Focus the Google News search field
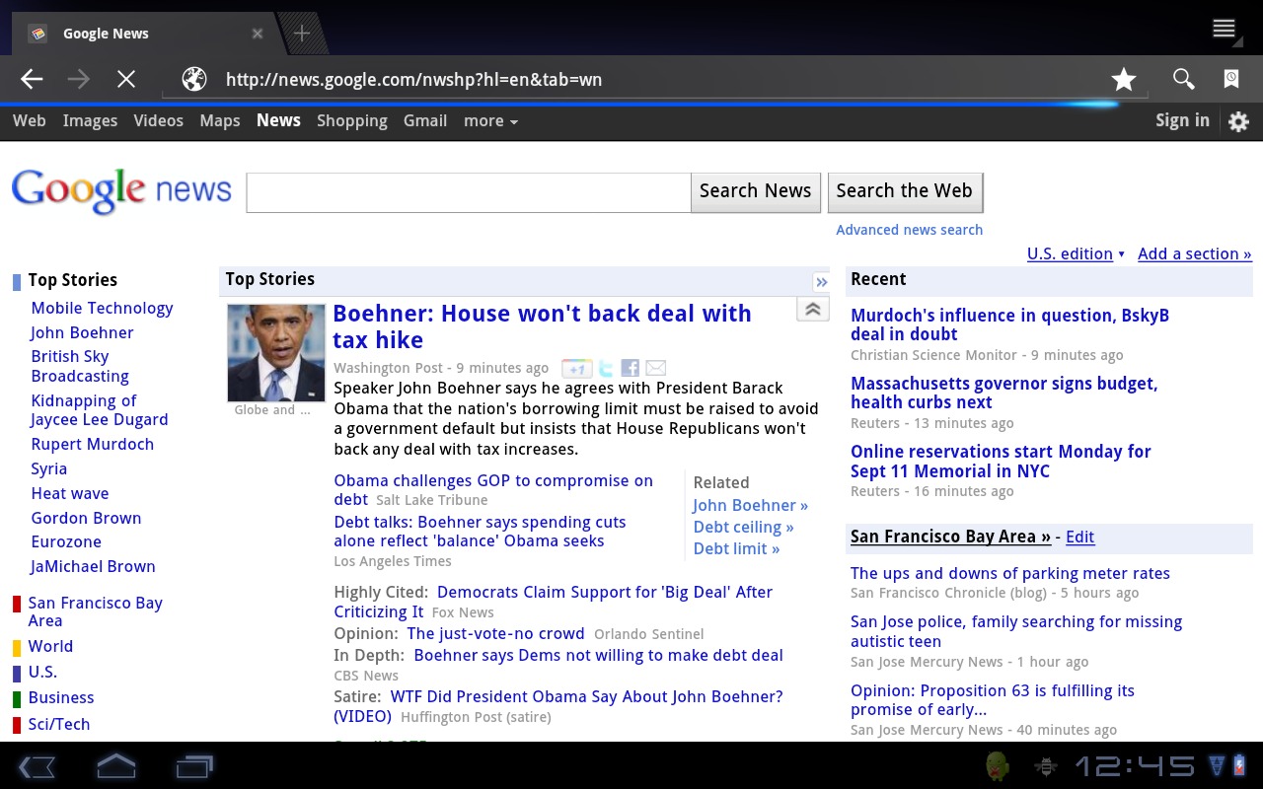 468,192
